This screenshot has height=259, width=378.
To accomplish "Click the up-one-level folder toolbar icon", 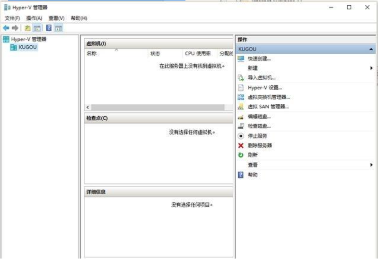I will pos(27,28).
